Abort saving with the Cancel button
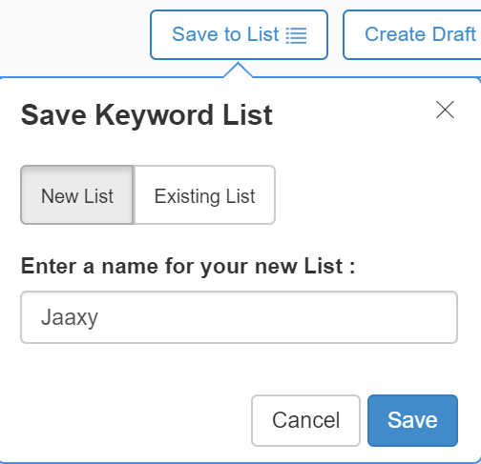The image size is (481, 464). (x=305, y=420)
